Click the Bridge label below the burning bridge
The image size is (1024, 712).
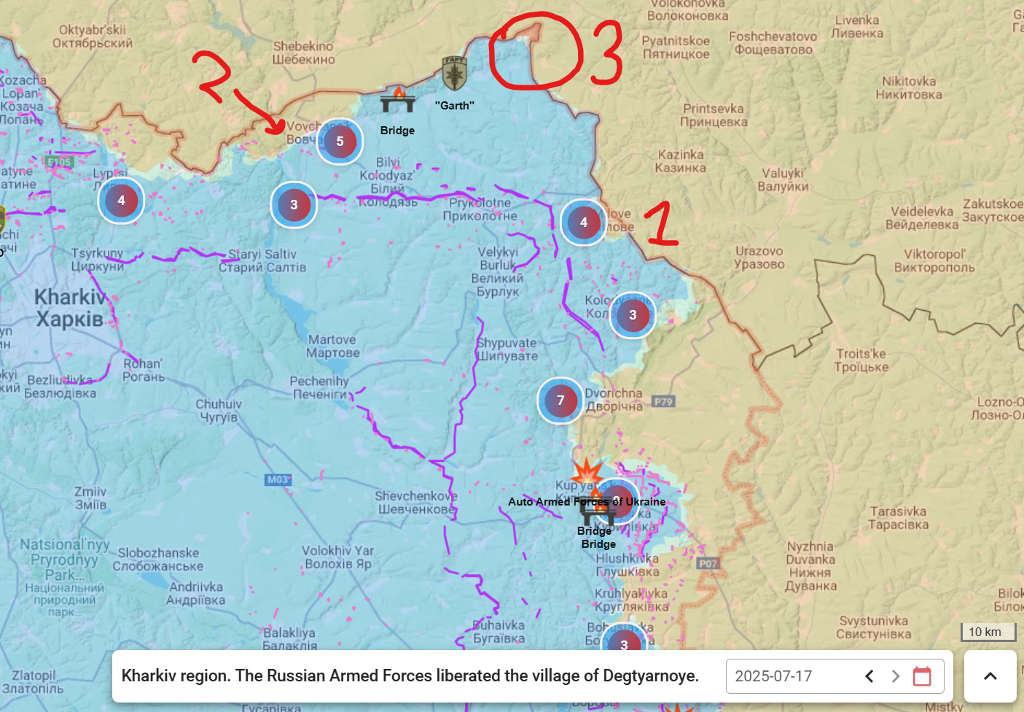click(x=397, y=131)
